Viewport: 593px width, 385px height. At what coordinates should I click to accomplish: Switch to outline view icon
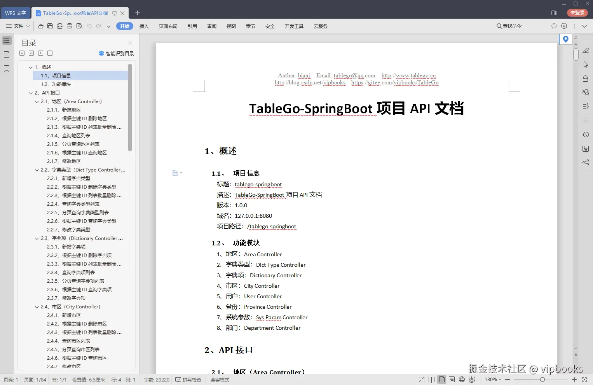tap(452, 380)
